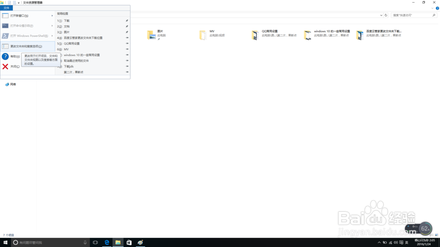Pin windows 10 的一些常用设置 to the list

pyautogui.click(x=127, y=55)
